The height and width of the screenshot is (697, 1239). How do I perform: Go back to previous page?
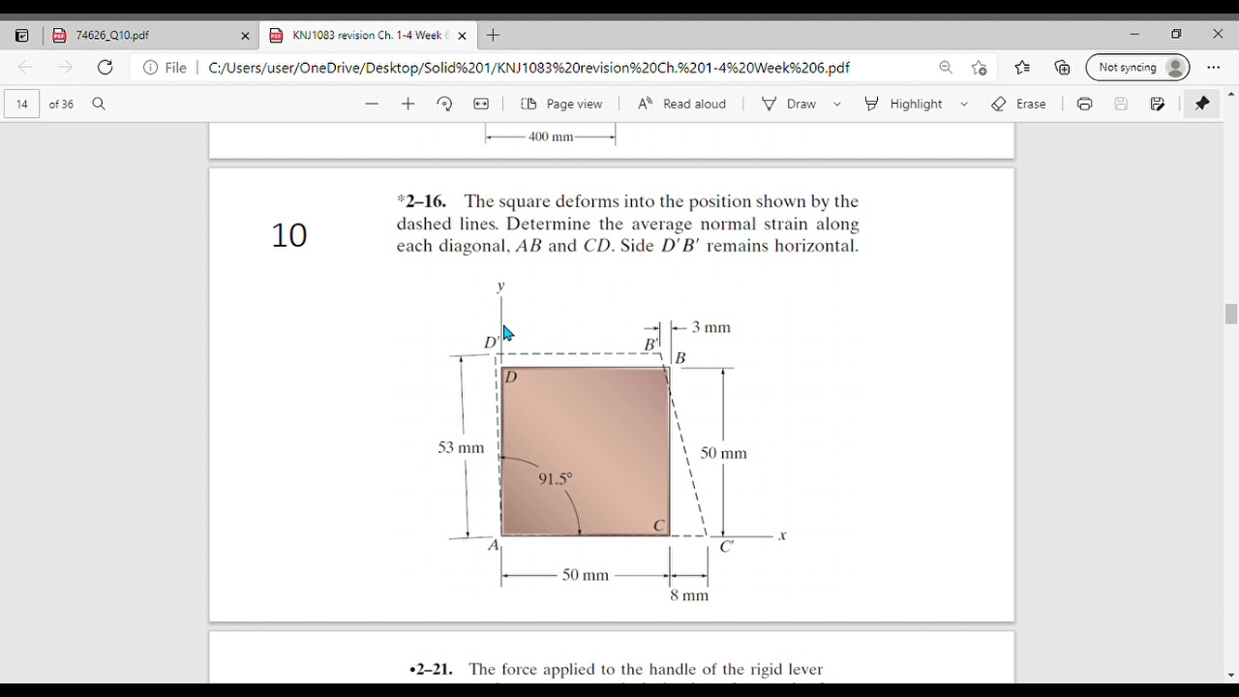[26, 68]
